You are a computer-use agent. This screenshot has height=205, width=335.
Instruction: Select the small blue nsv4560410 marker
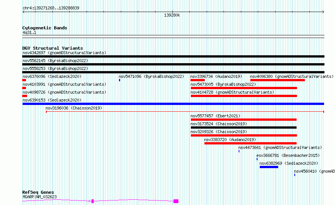(x=295, y=175)
